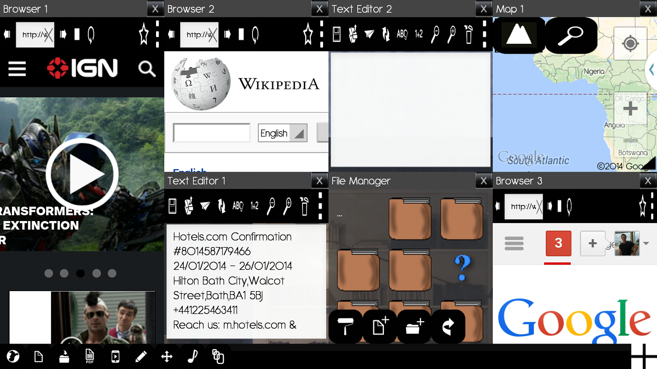Click the paint roller button in File Manager
This screenshot has width=657, height=369.
346,326
